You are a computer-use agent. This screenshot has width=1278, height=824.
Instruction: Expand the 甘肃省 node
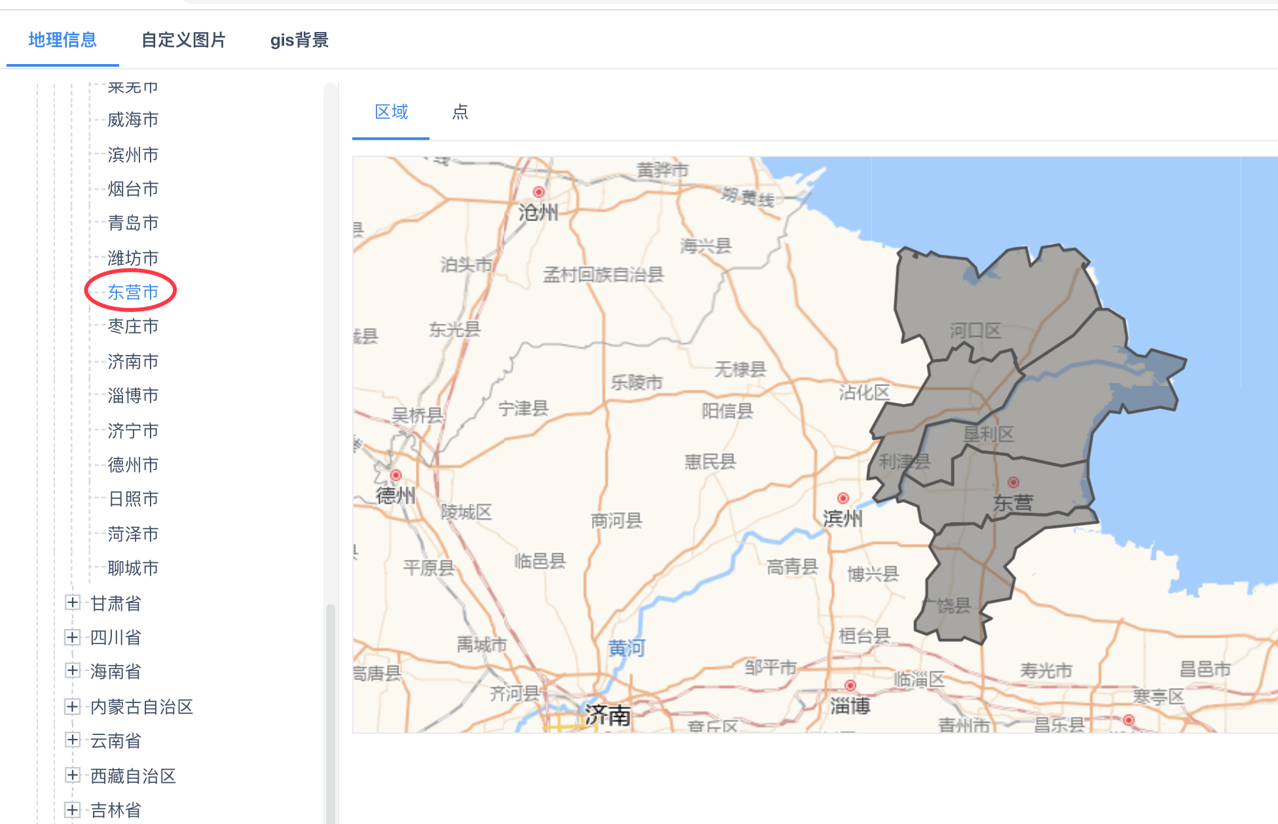(x=73, y=602)
